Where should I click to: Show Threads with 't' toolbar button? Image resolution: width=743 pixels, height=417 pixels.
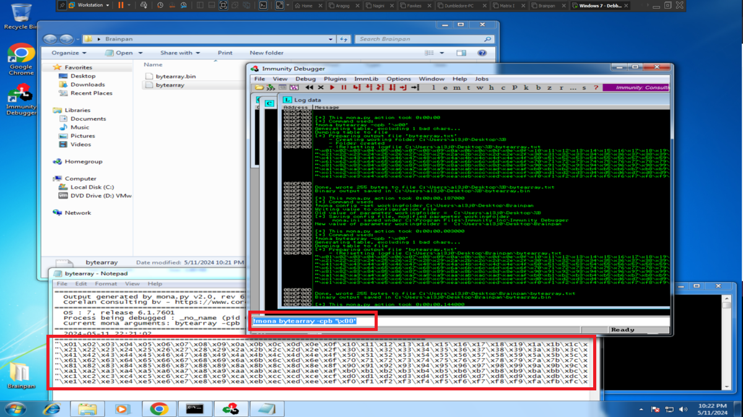click(468, 87)
